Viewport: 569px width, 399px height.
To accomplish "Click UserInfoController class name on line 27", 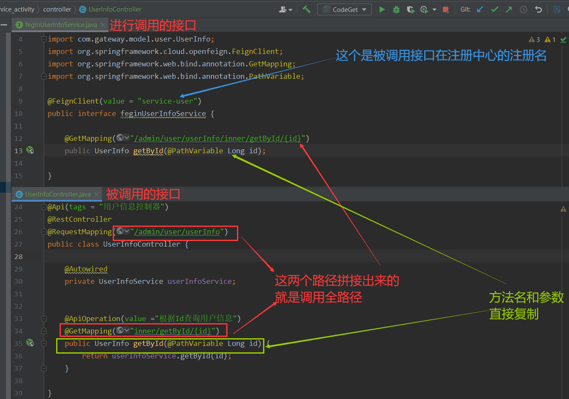I will click(x=142, y=244).
